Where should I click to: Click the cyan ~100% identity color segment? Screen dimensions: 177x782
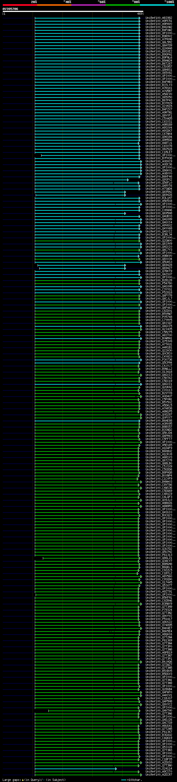click(157, 5)
